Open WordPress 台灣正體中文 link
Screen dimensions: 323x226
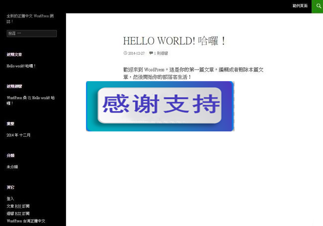(26, 221)
